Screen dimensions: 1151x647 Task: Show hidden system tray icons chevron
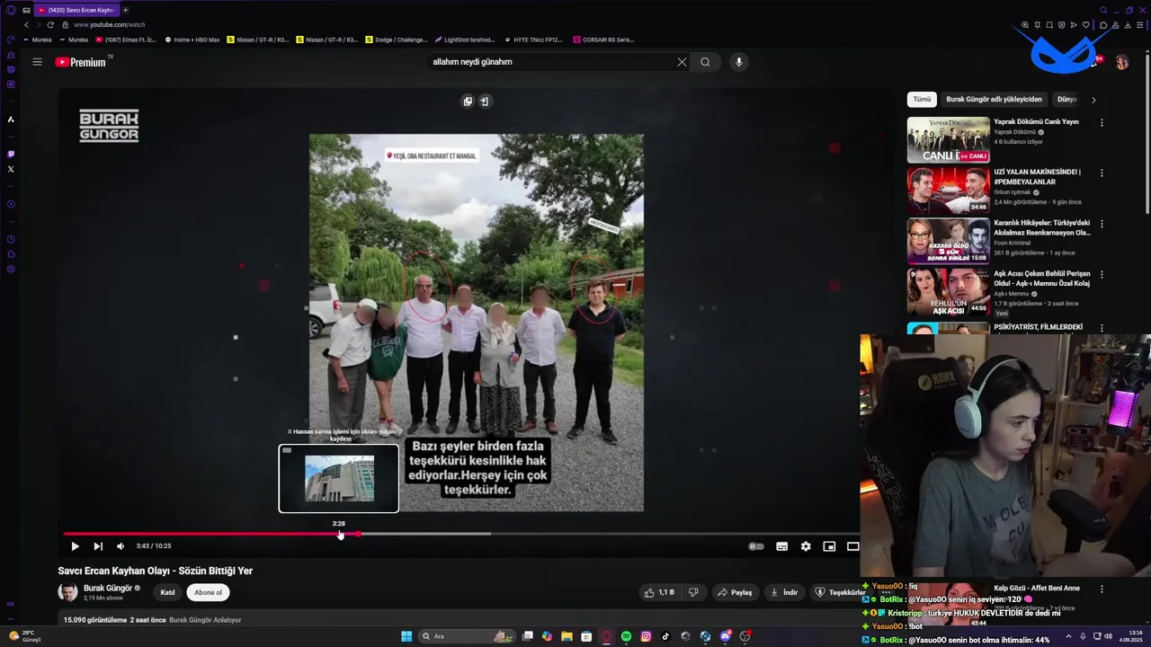[1068, 636]
